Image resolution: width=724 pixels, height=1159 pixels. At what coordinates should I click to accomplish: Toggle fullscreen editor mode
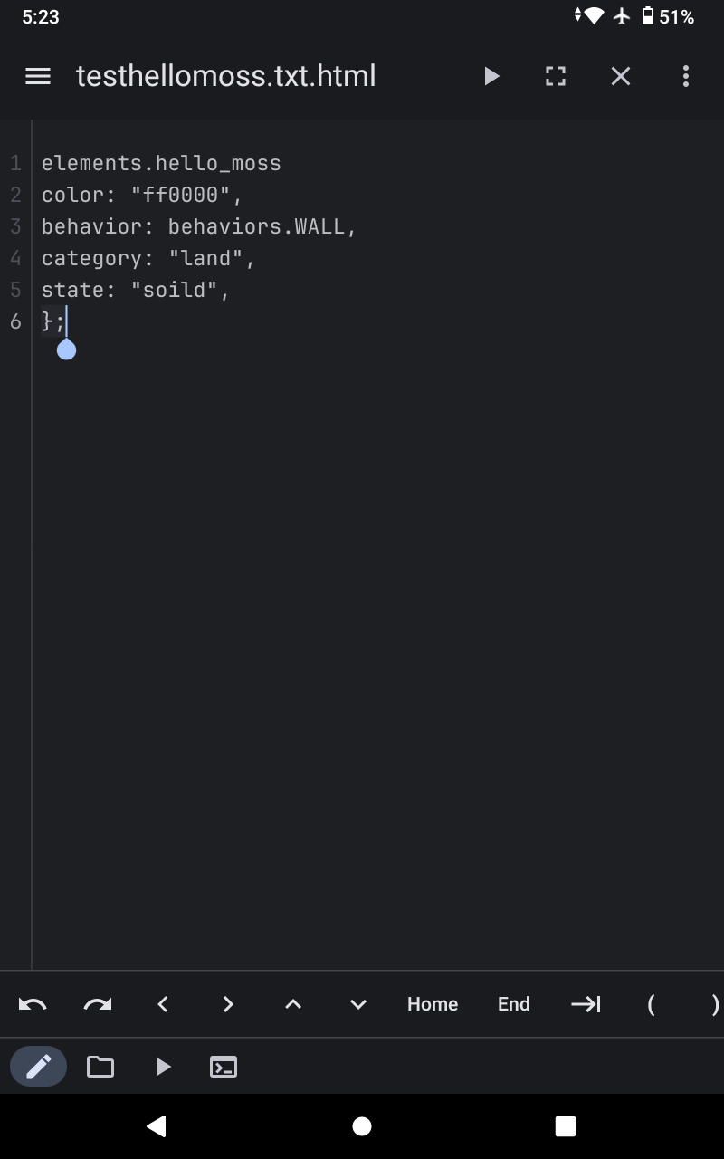(556, 76)
